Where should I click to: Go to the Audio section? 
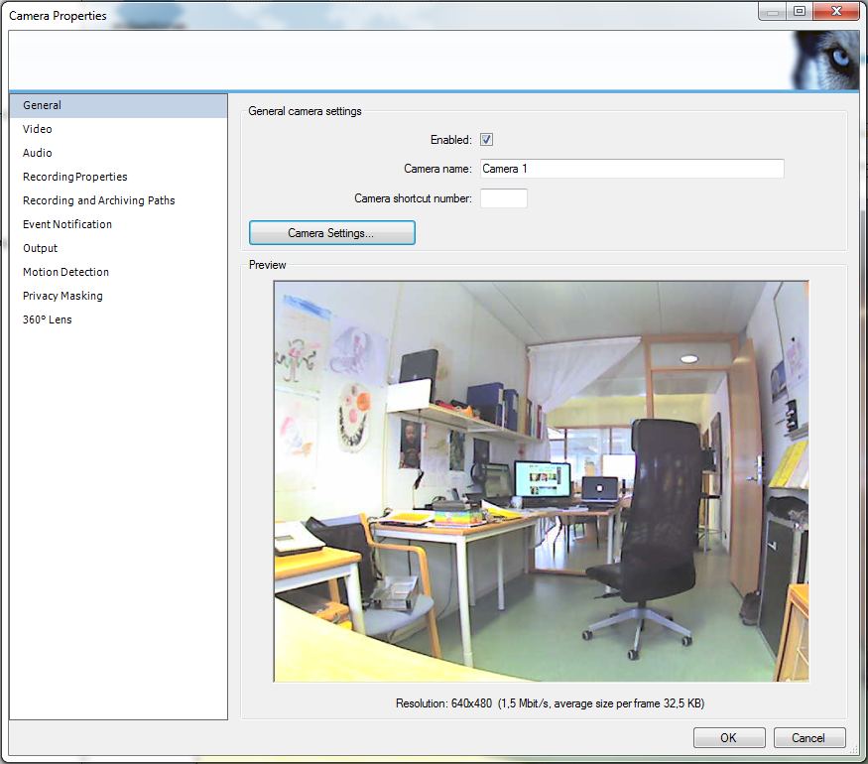click(38, 153)
